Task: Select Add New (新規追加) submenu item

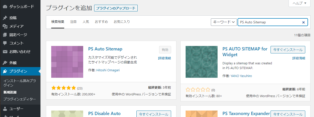Action: 10,92
